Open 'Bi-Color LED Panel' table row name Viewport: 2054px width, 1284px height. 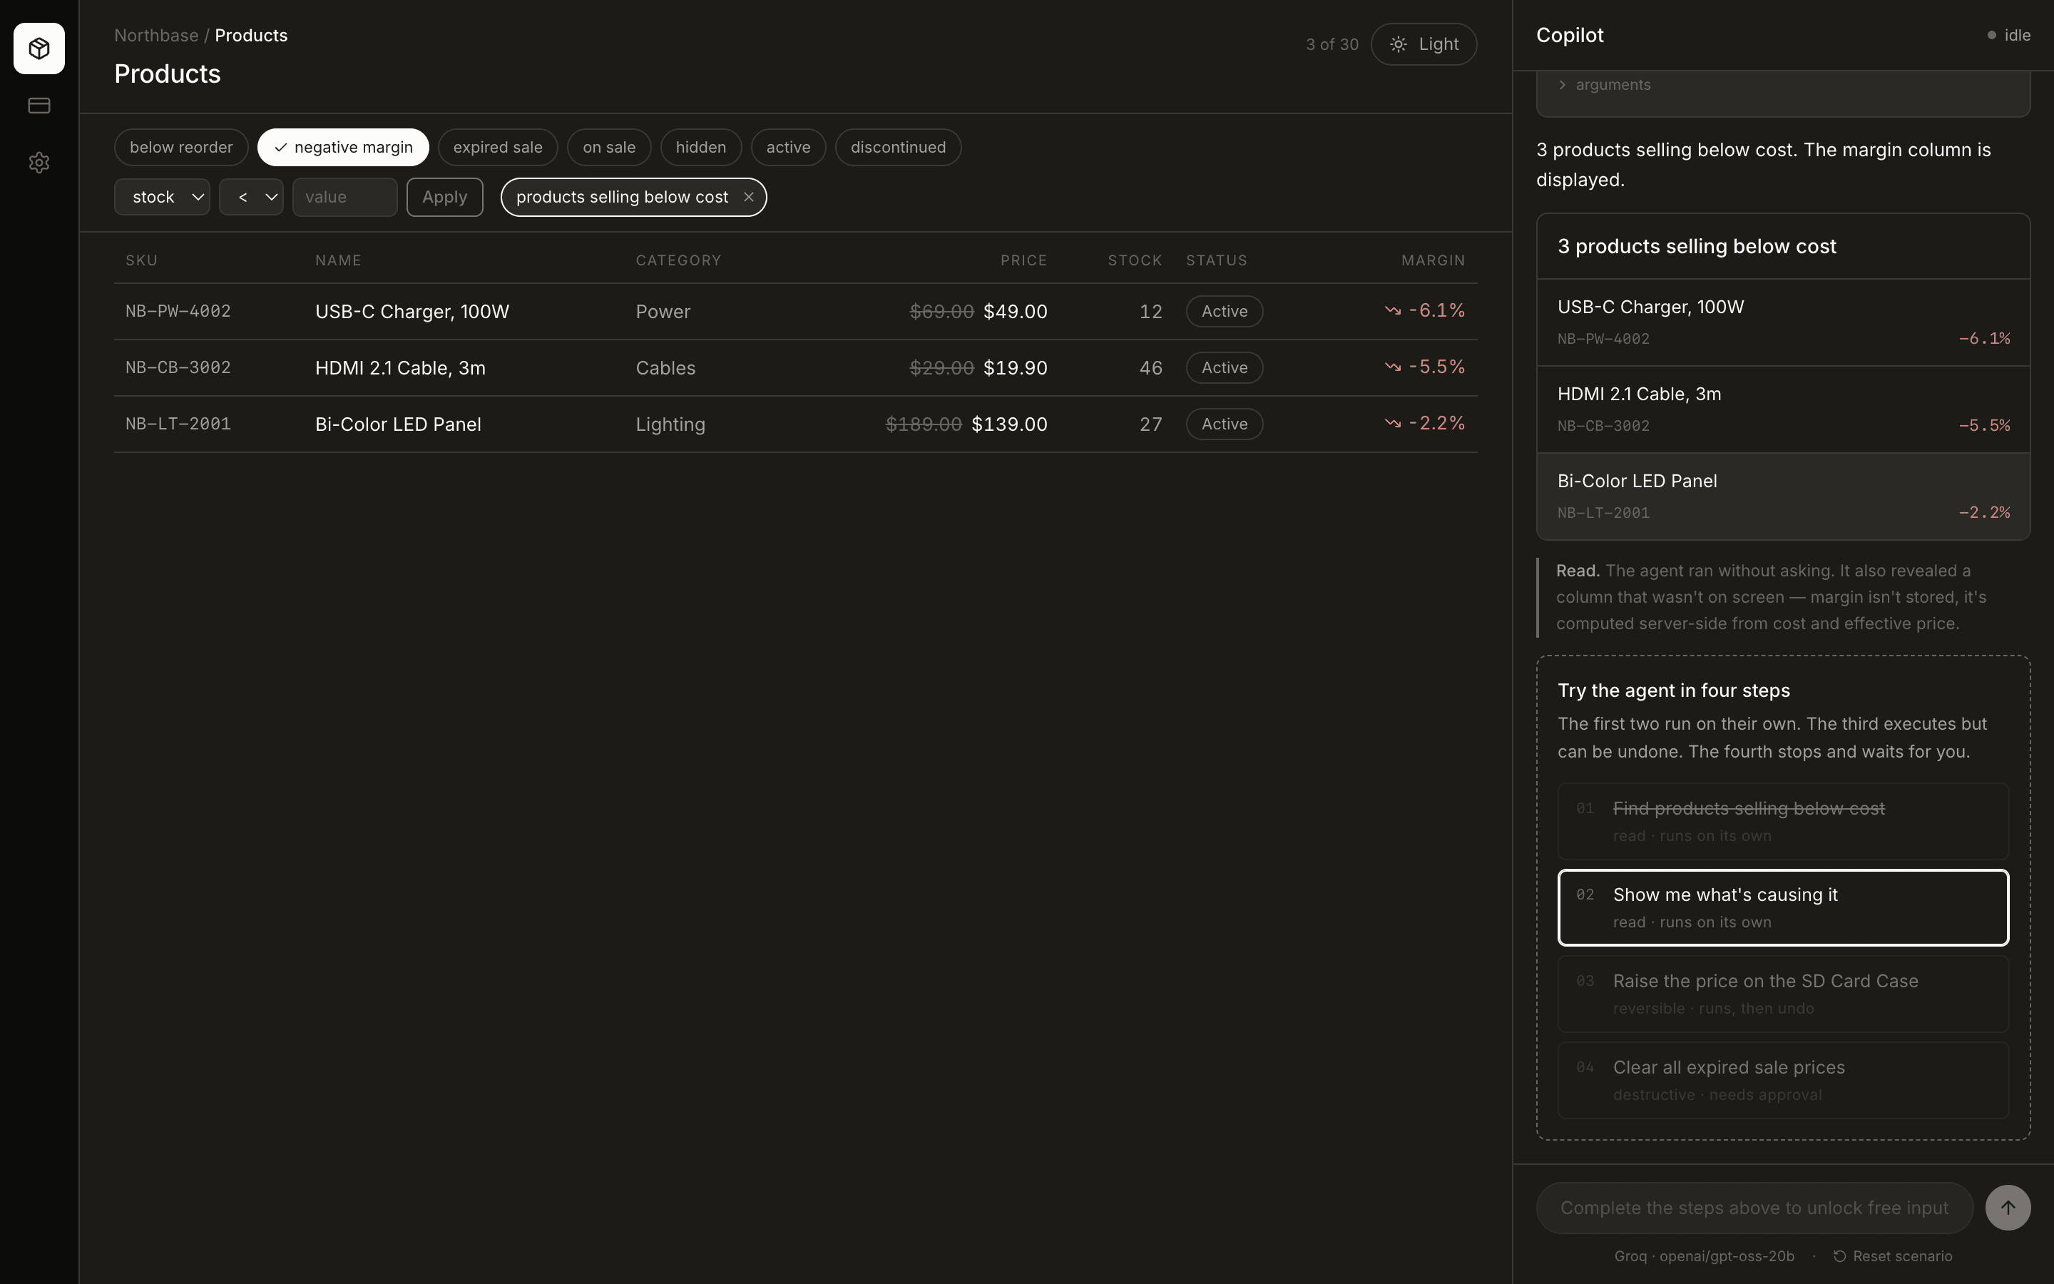[398, 424]
